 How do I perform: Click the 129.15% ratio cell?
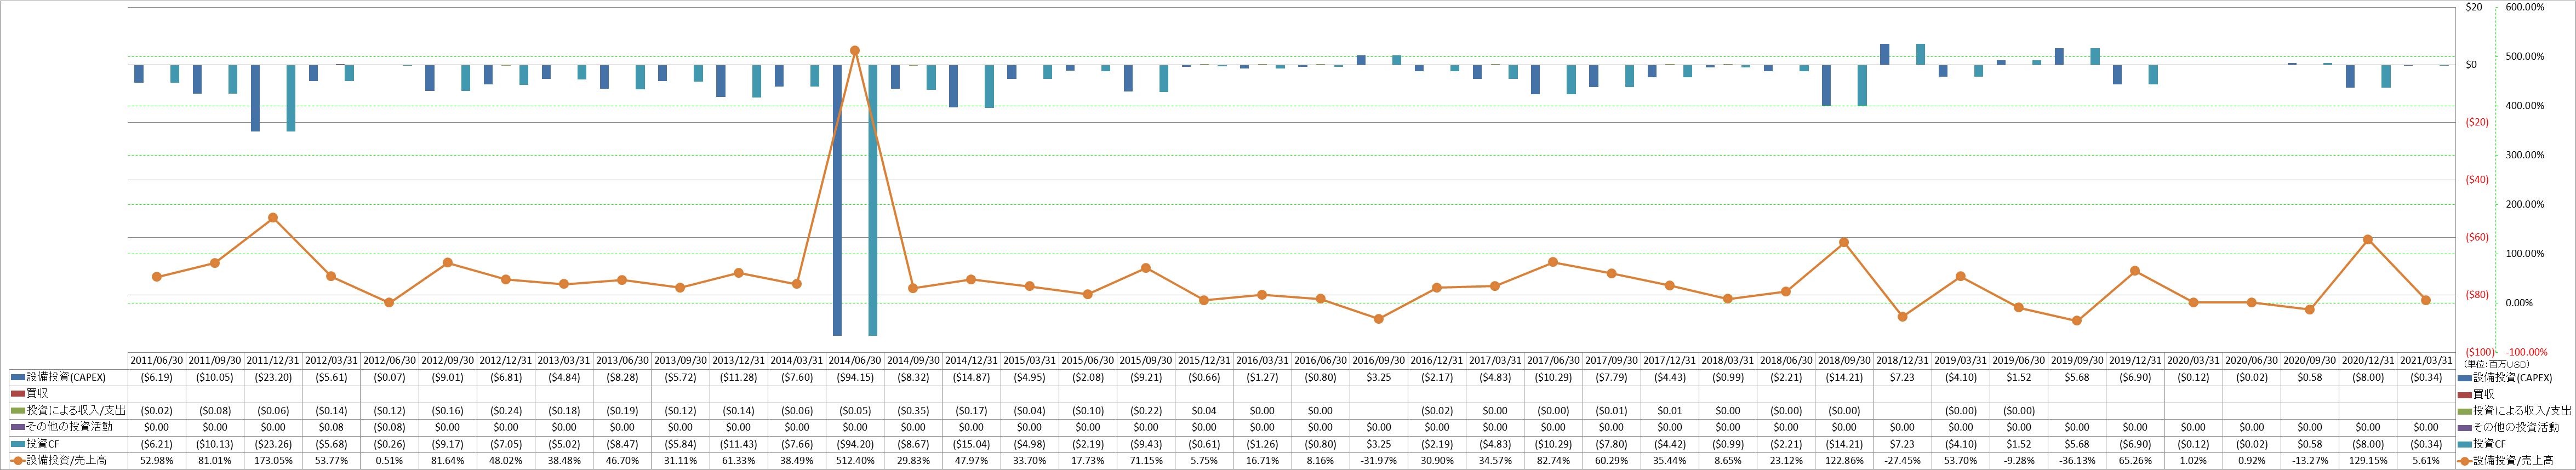[x=2368, y=461]
